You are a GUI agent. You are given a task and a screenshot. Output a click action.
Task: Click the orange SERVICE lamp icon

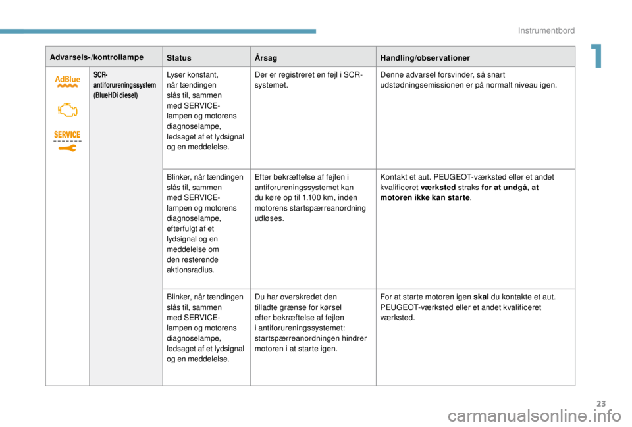[67, 134]
